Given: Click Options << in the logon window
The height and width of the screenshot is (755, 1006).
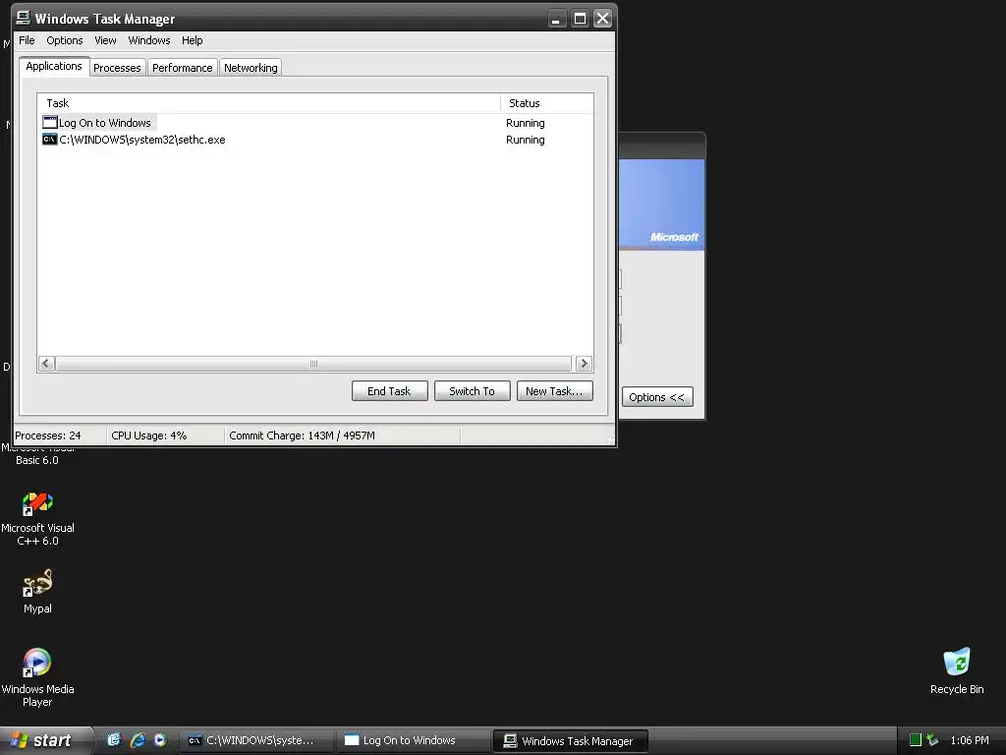Looking at the screenshot, I should [657, 397].
